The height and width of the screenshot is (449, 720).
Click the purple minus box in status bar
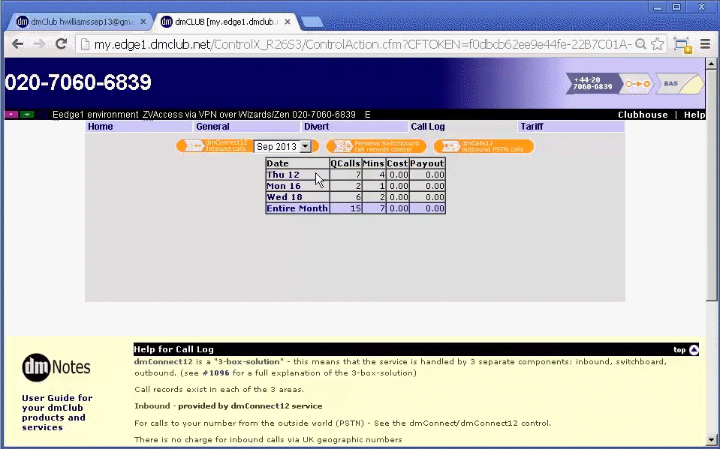point(11,114)
